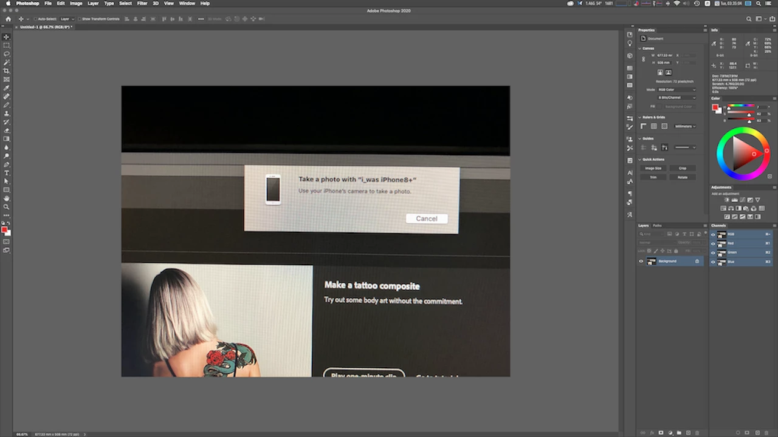
Task: Toggle Quick Mask mode in toolbar
Action: click(7, 242)
